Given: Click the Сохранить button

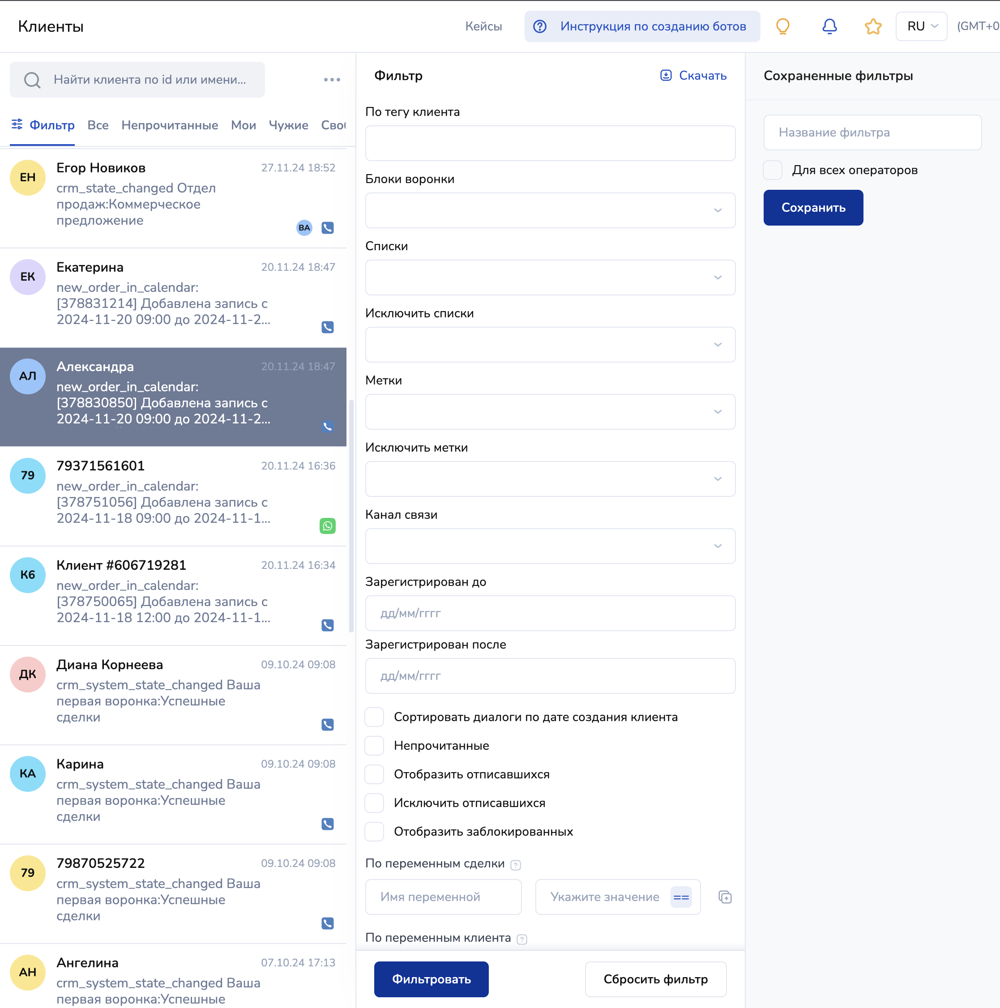Looking at the screenshot, I should [813, 208].
